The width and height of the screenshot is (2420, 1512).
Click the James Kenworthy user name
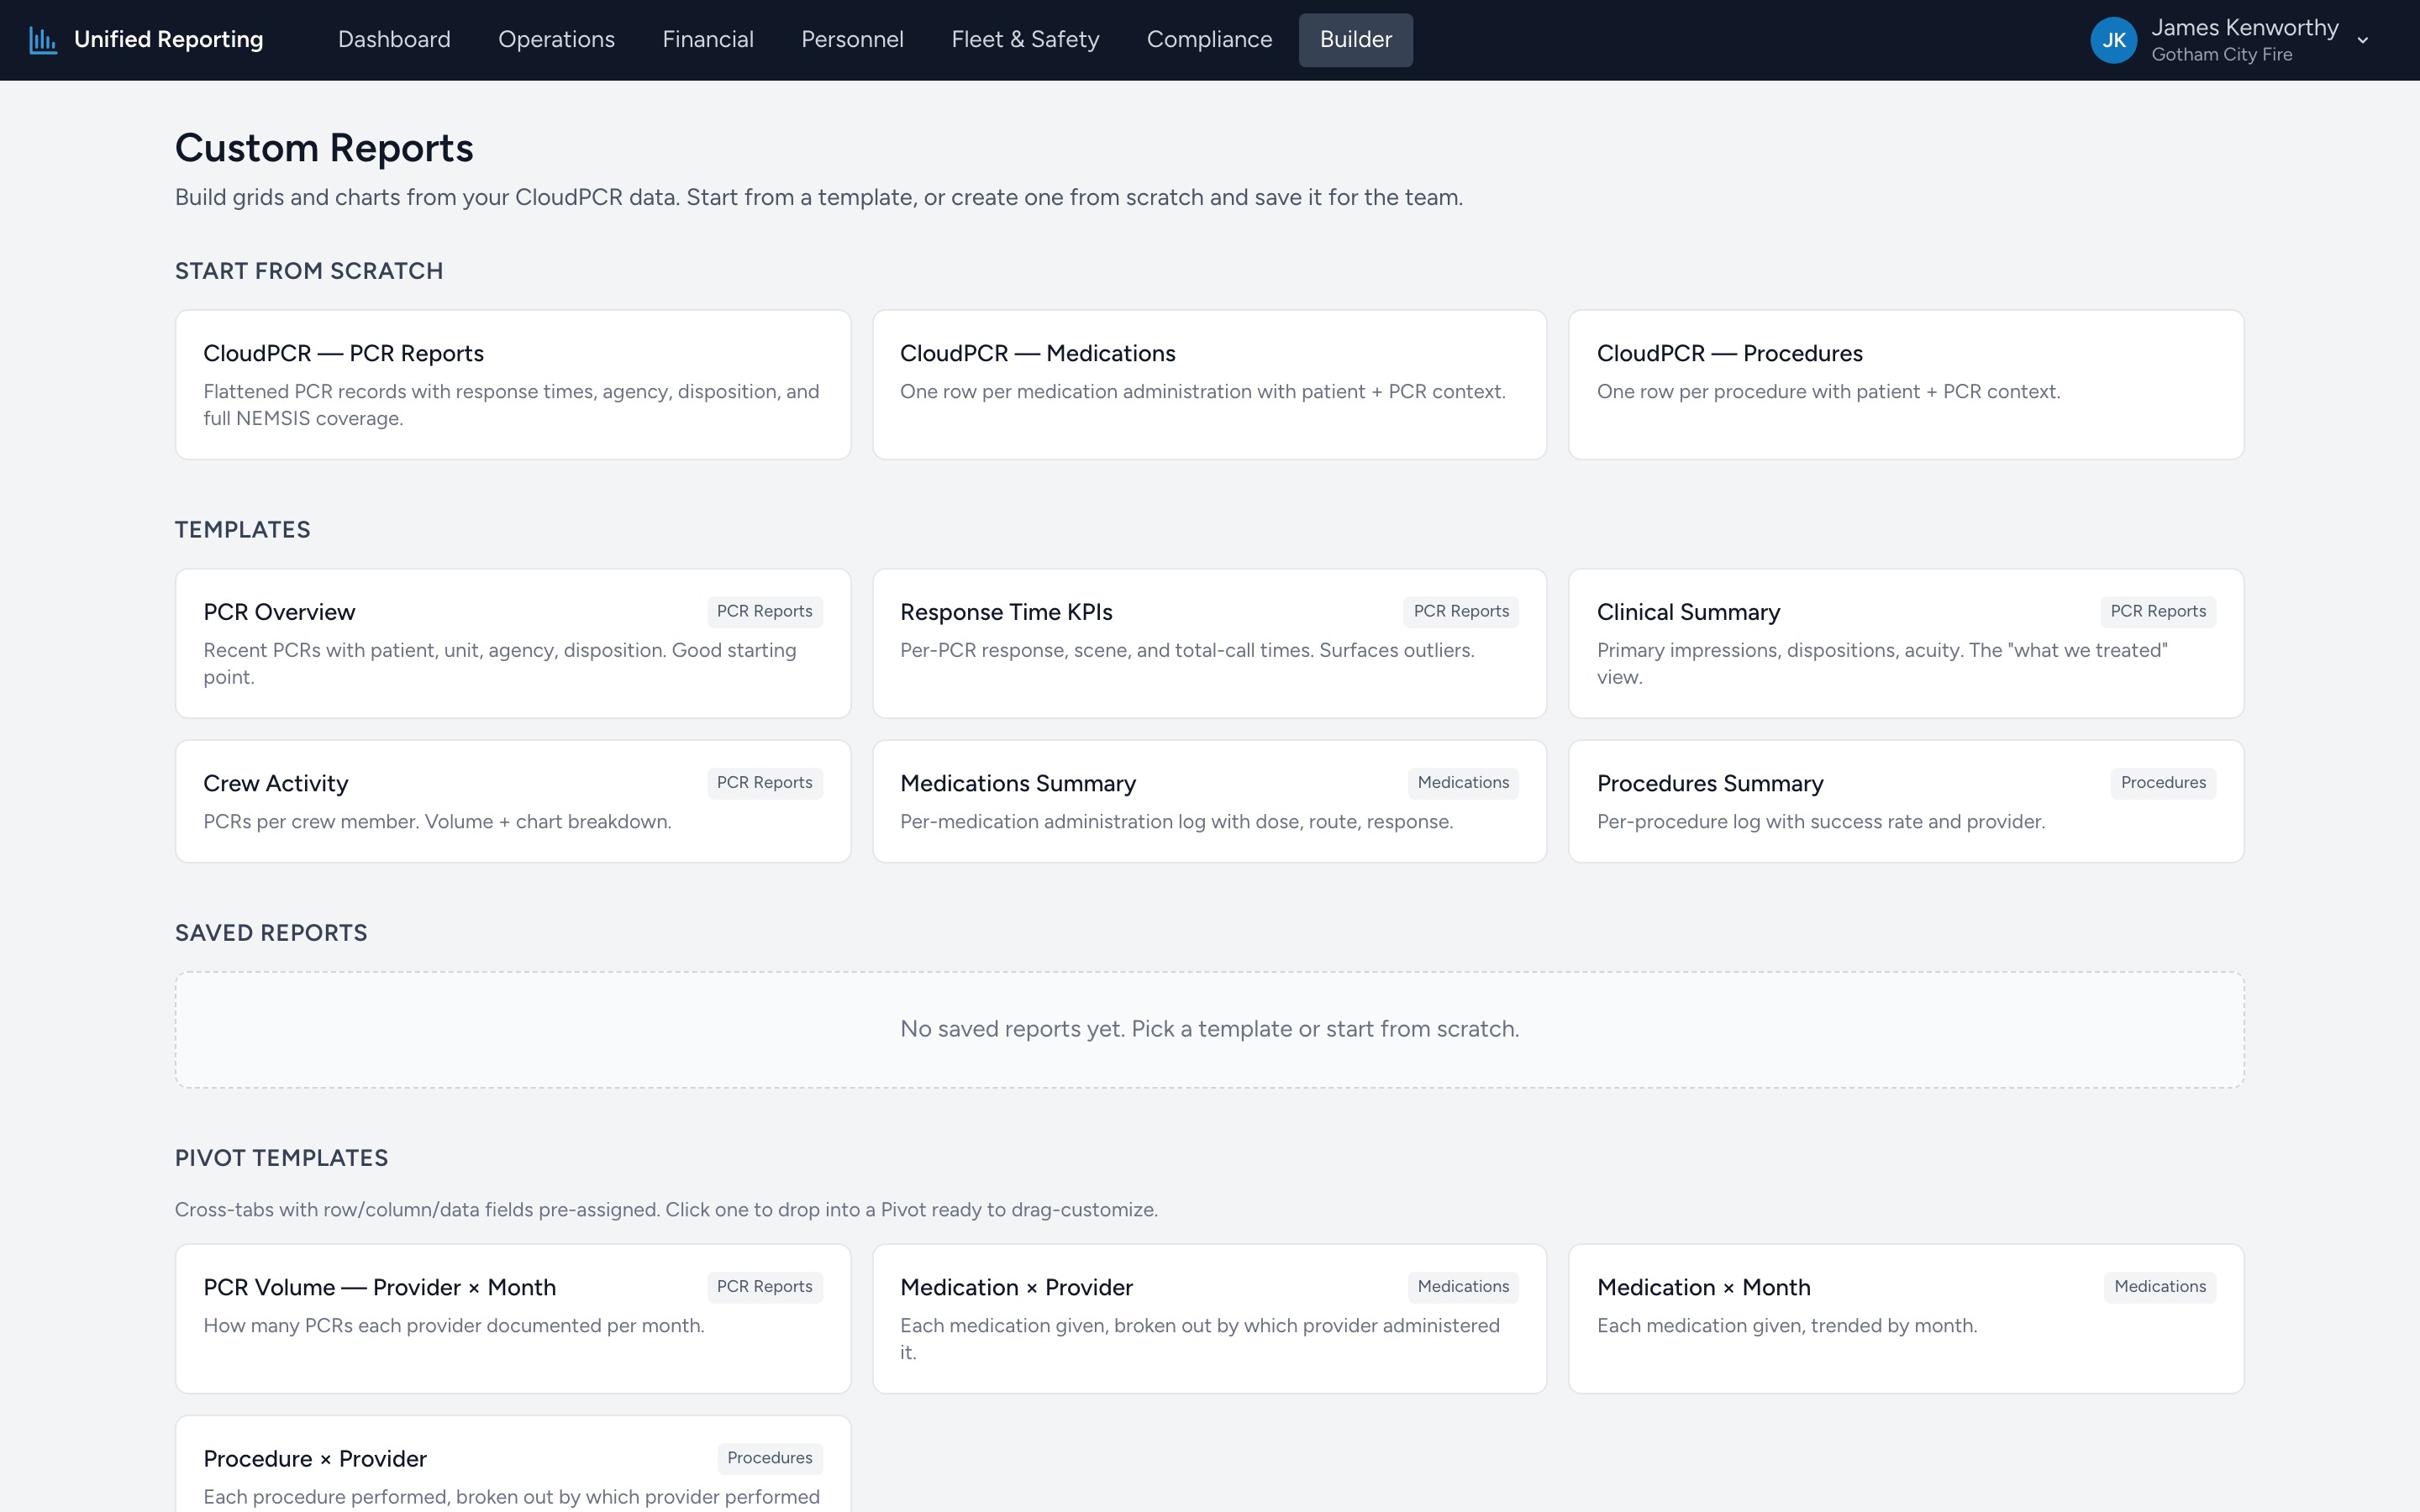(2244, 28)
